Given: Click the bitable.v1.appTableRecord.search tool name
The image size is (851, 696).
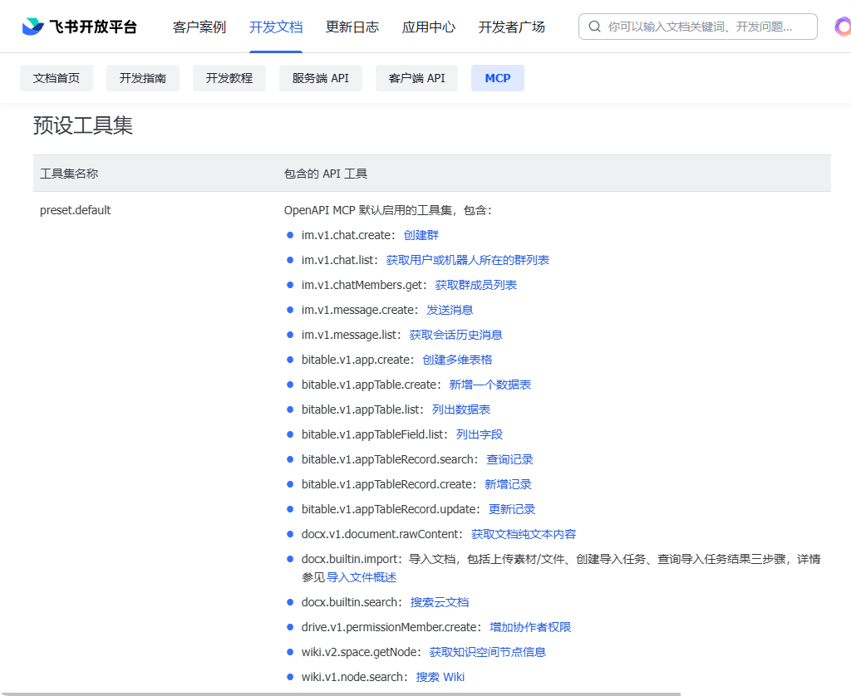Looking at the screenshot, I should click(x=387, y=459).
